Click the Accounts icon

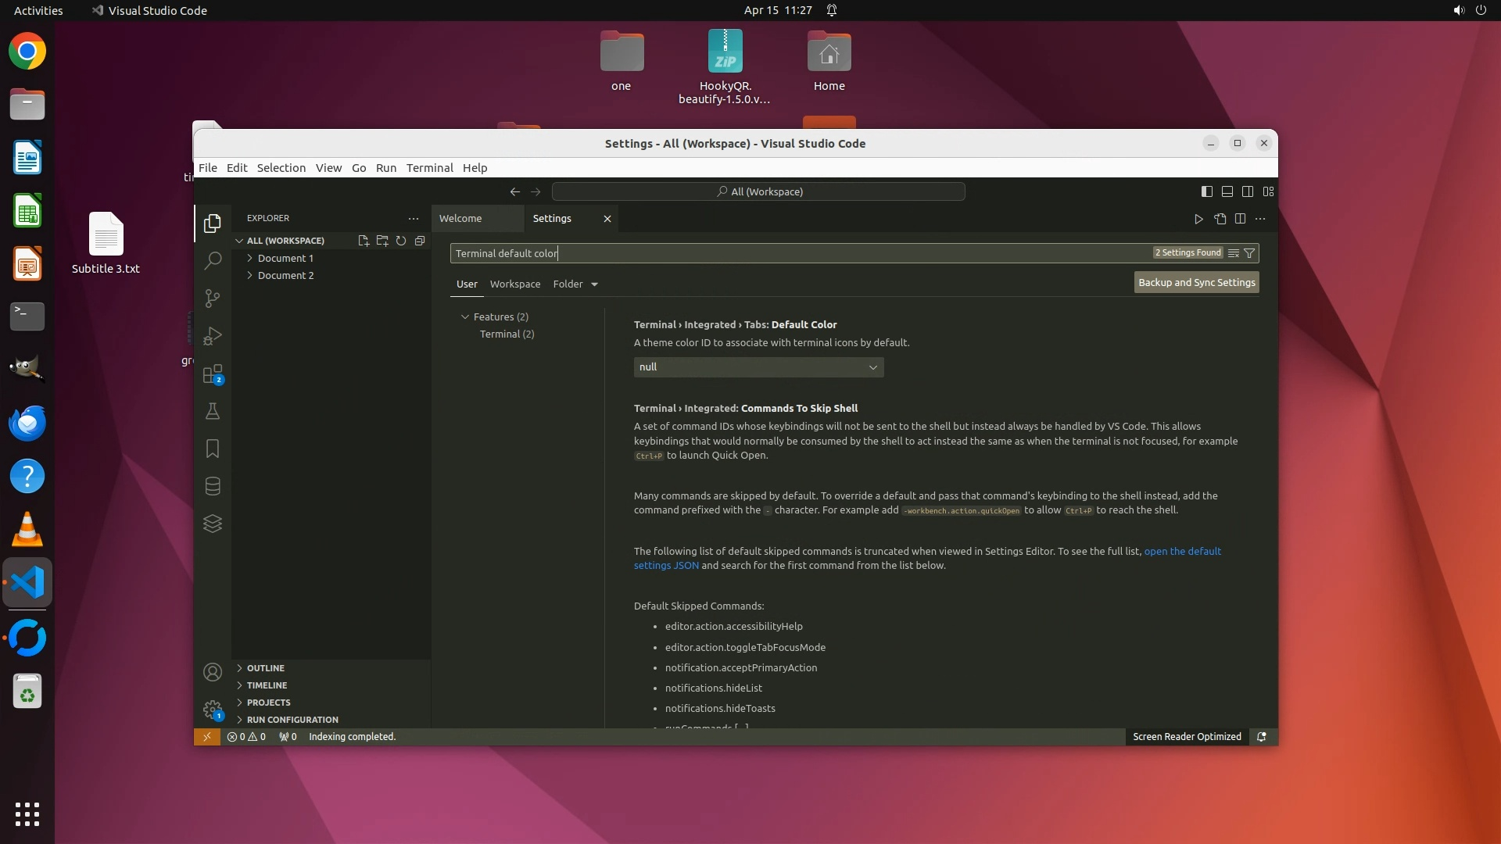coord(212,672)
